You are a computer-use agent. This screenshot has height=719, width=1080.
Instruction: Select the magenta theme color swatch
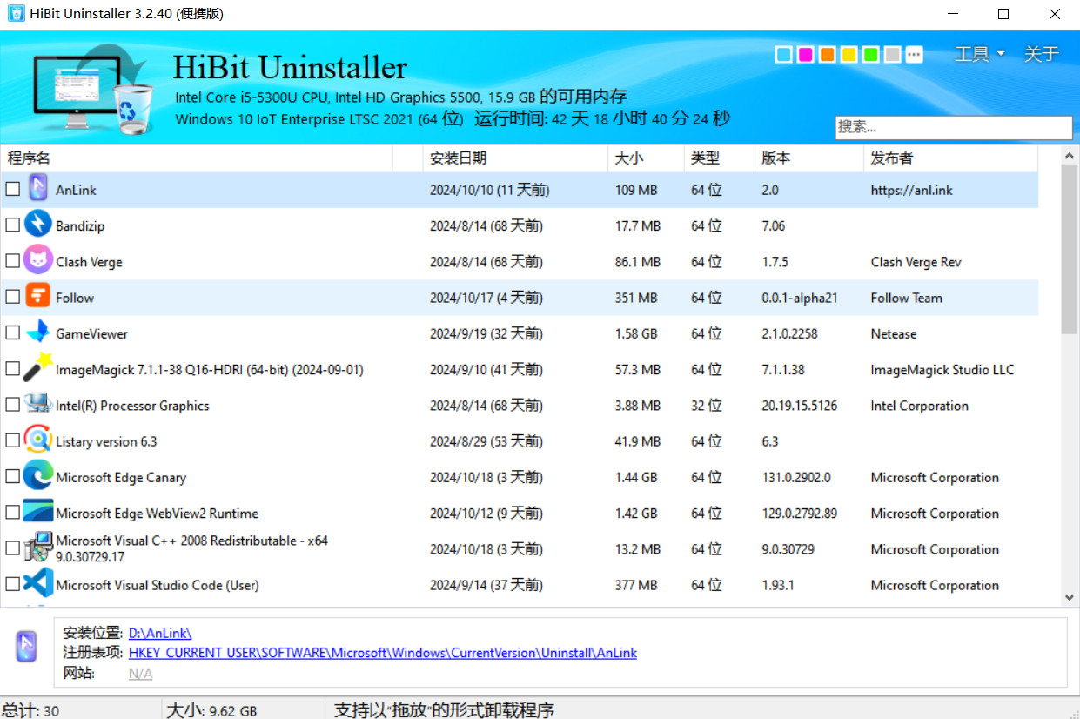coord(806,55)
